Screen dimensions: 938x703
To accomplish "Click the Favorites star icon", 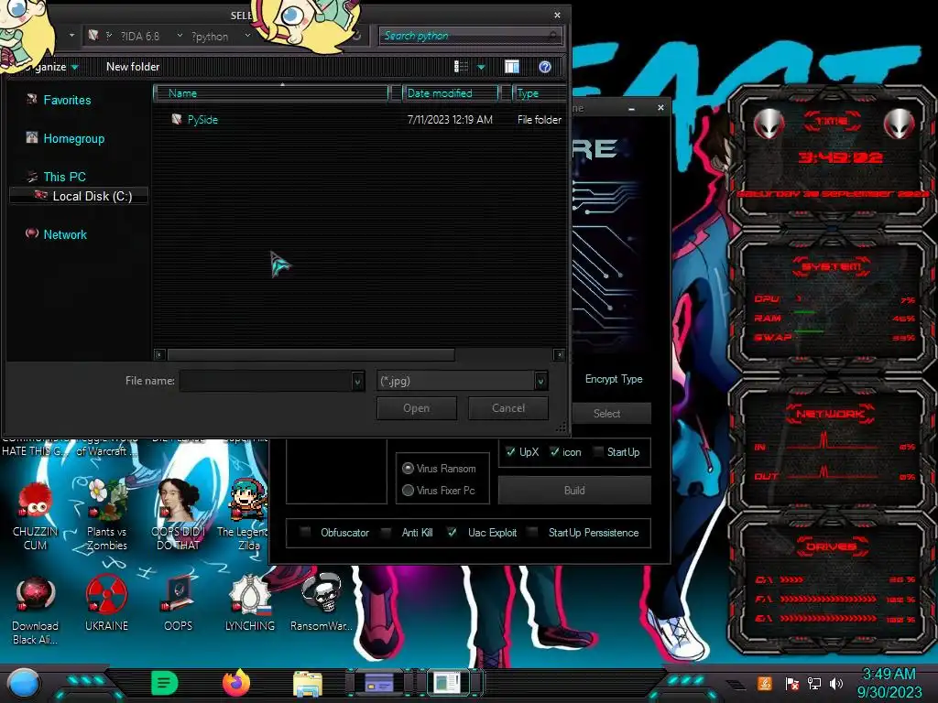I will pyautogui.click(x=32, y=99).
